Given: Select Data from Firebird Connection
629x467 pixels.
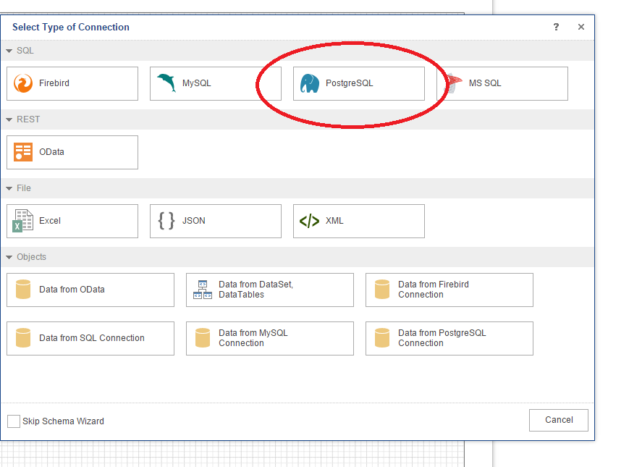Looking at the screenshot, I should [449, 290].
